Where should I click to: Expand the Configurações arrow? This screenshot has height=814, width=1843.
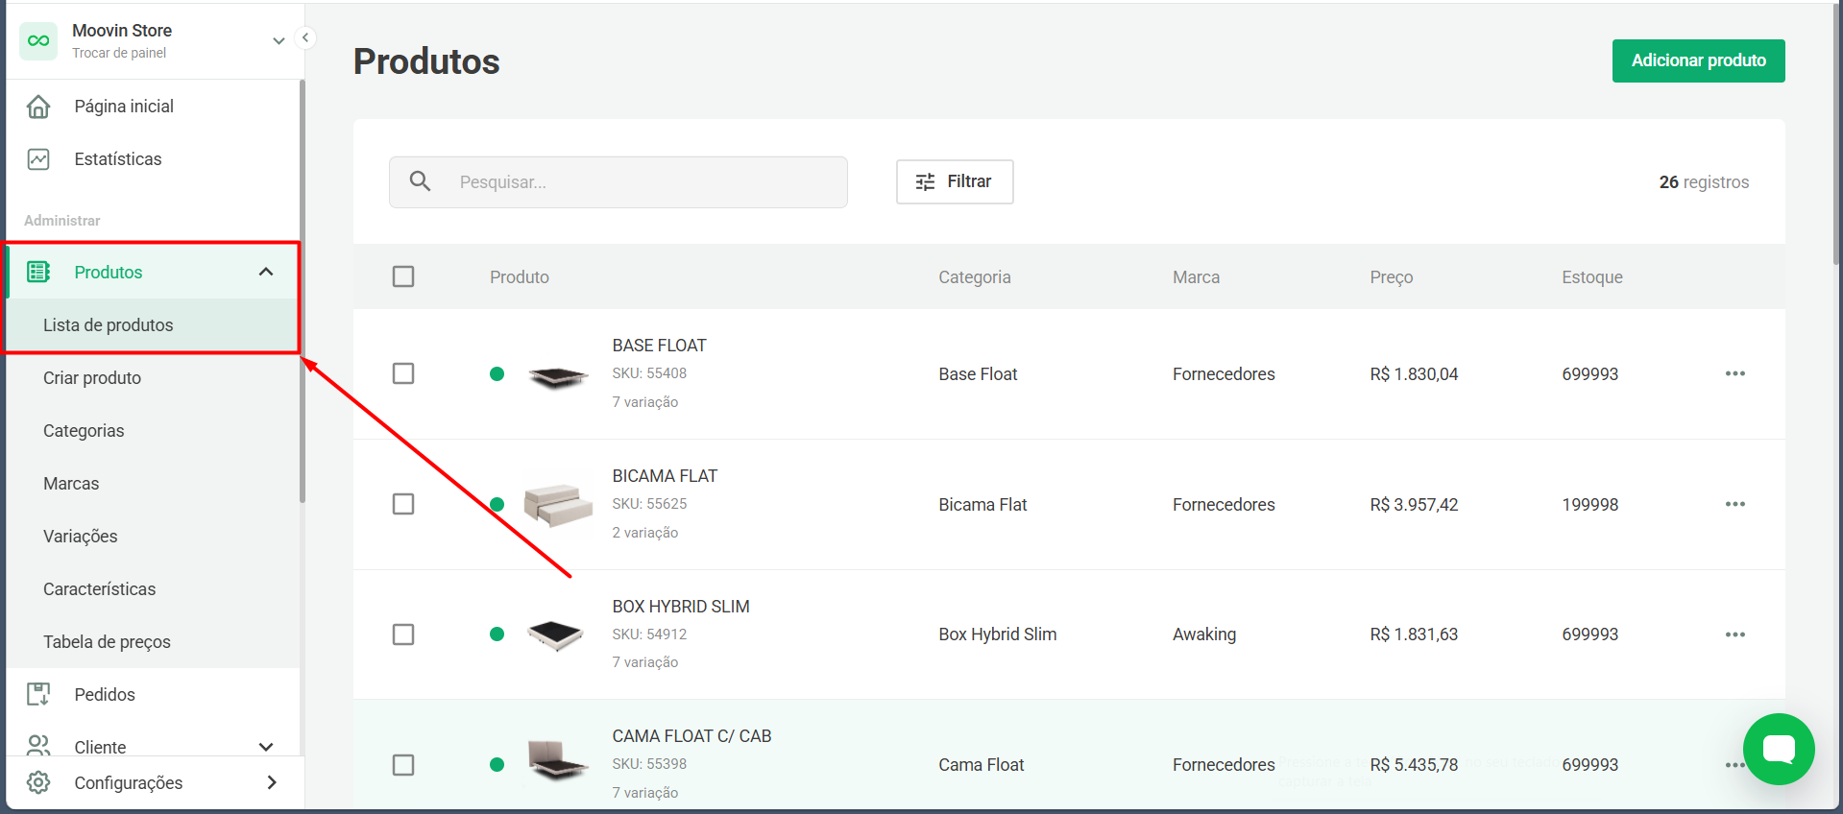click(272, 782)
